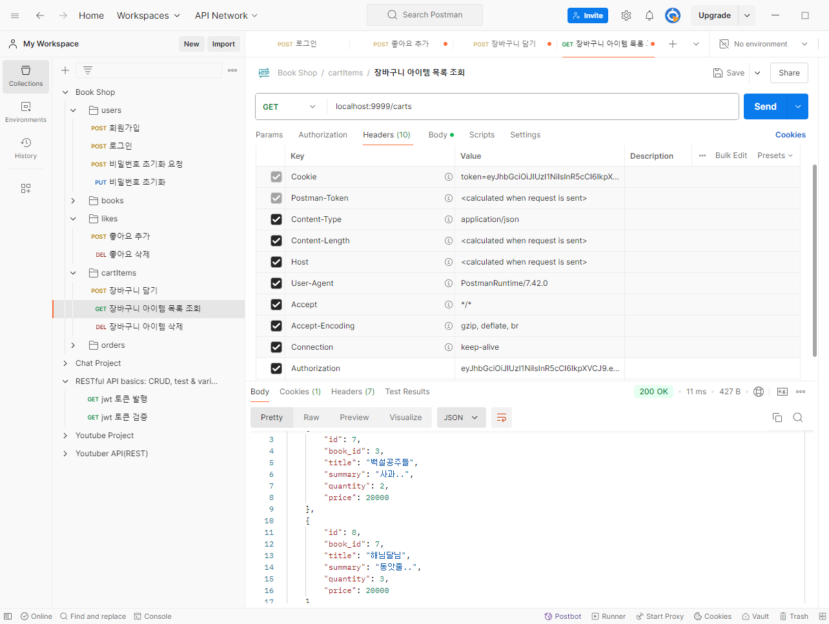Uncheck the Content-Type header

(276, 219)
